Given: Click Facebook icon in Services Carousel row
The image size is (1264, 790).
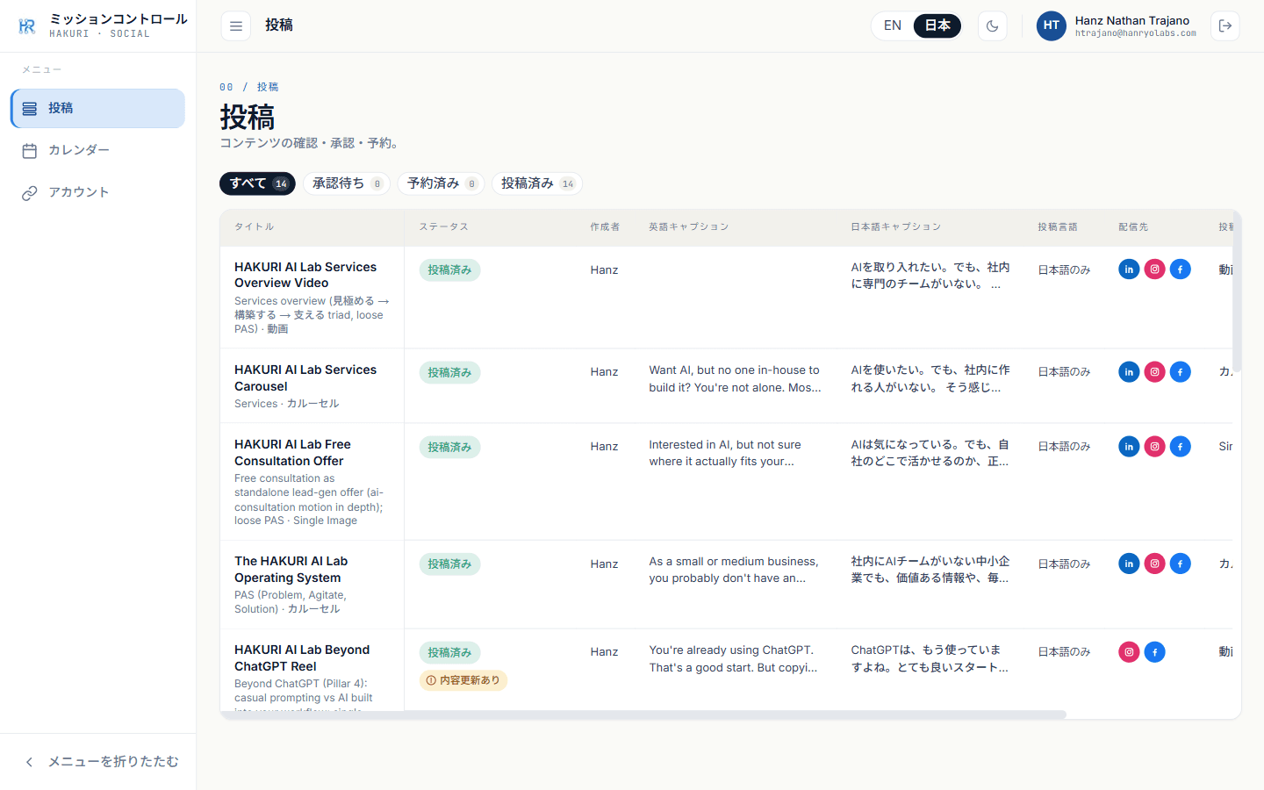Looking at the screenshot, I should [x=1181, y=372].
